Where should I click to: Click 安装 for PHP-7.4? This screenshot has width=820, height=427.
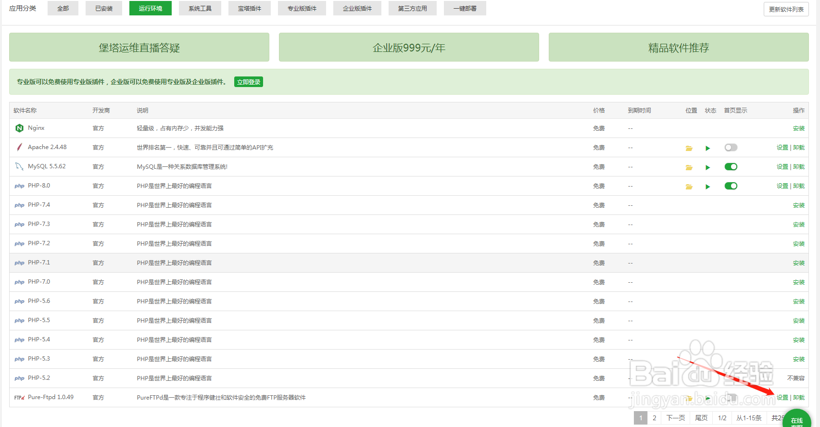(x=799, y=205)
